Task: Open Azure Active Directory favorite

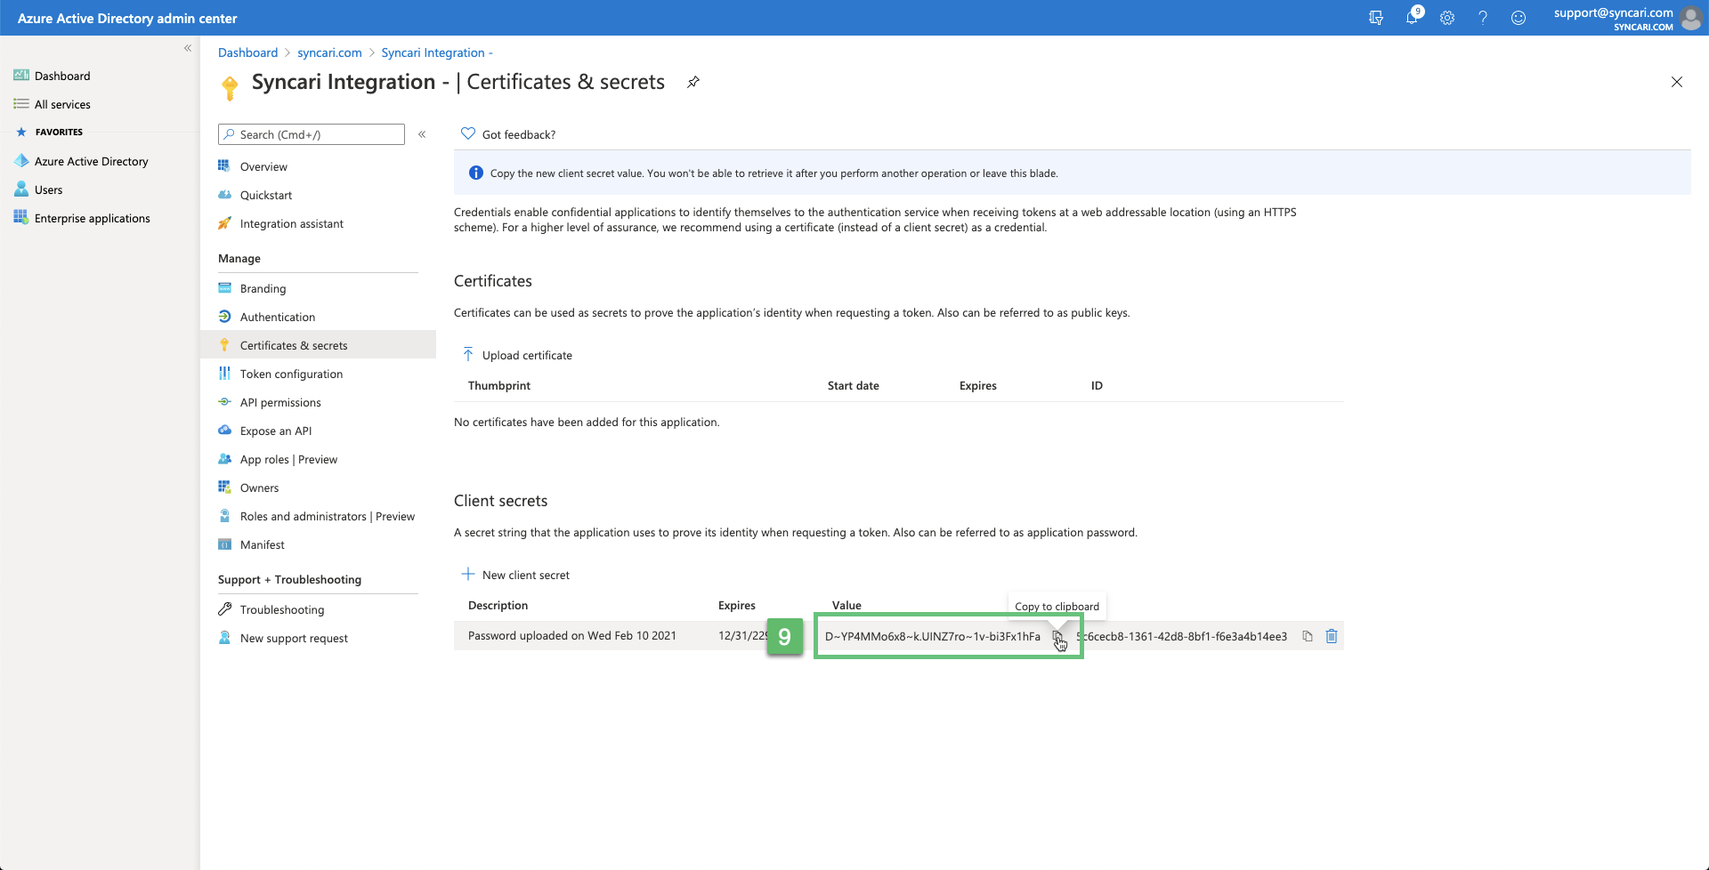Action: coord(91,161)
